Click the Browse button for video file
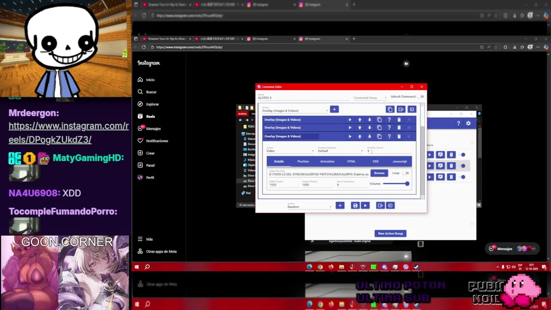 tap(379, 173)
